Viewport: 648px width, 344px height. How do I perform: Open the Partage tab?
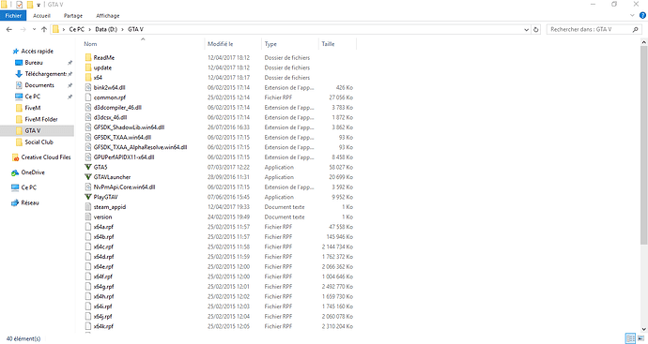[73, 16]
